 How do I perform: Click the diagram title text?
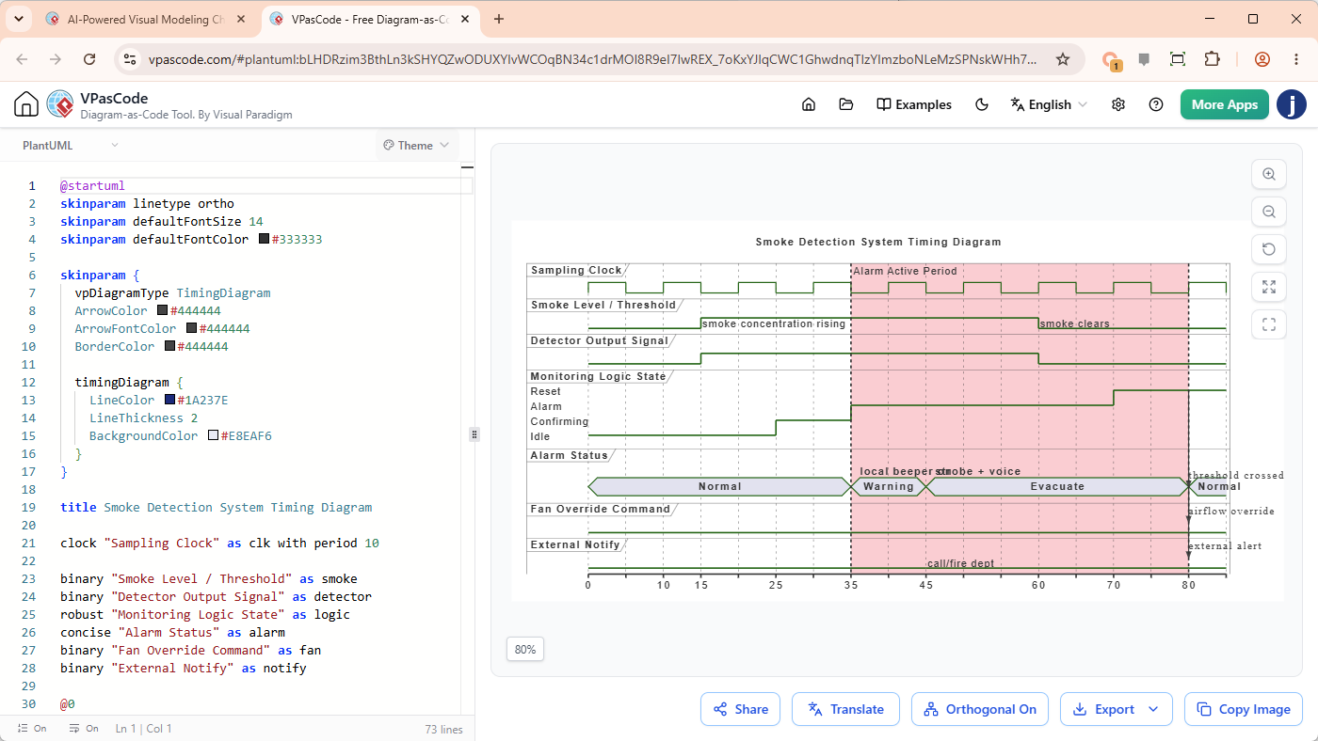click(878, 242)
